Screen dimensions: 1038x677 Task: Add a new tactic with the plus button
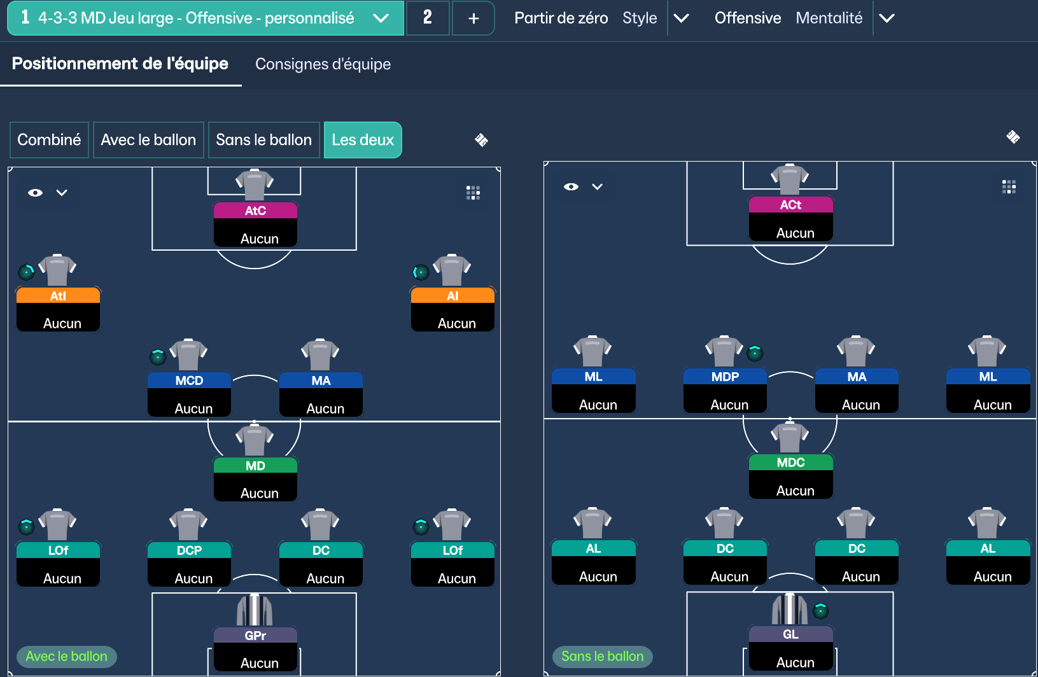[x=473, y=18]
